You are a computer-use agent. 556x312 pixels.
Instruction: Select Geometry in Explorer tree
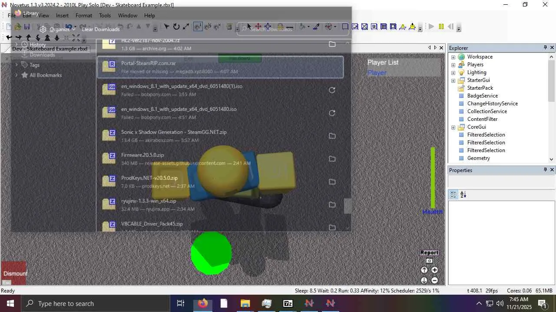[479, 158]
